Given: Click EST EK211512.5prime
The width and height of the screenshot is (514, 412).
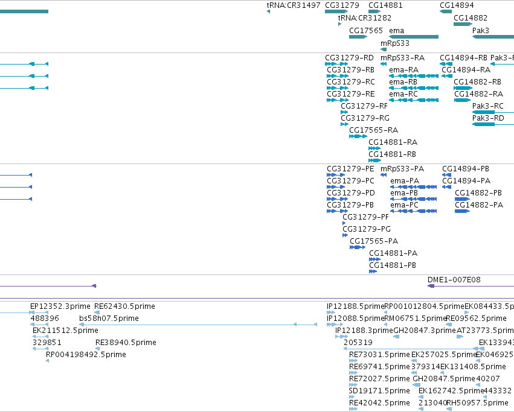Looking at the screenshot, I should tap(65, 331).
